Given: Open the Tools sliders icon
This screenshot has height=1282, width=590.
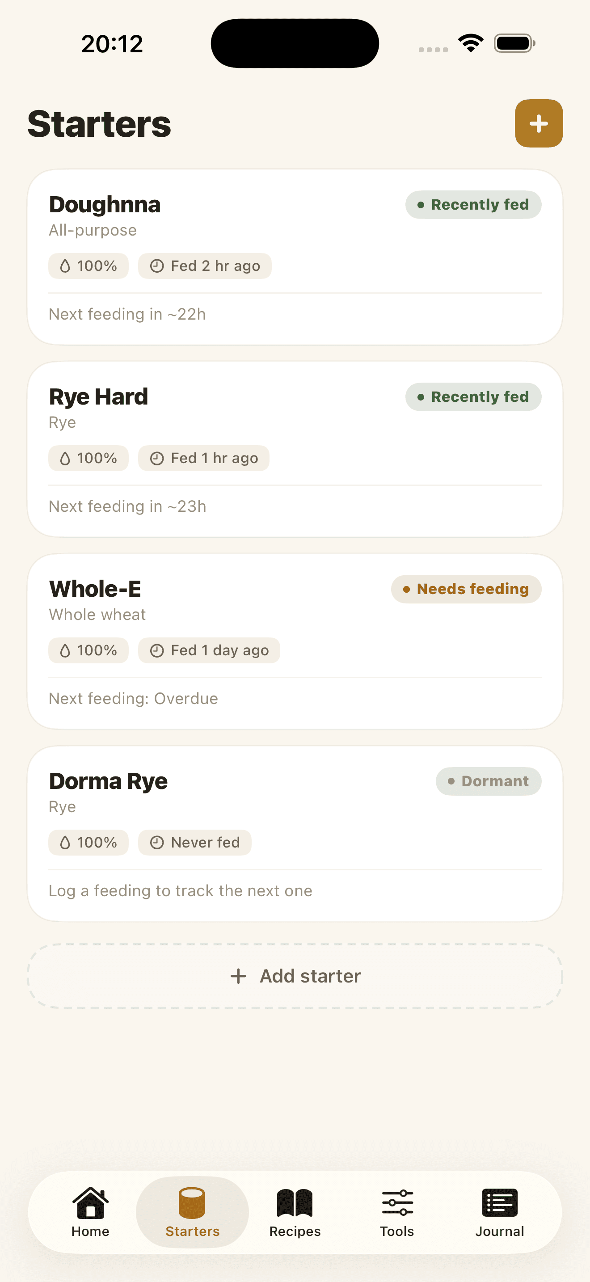Looking at the screenshot, I should pyautogui.click(x=397, y=1202).
